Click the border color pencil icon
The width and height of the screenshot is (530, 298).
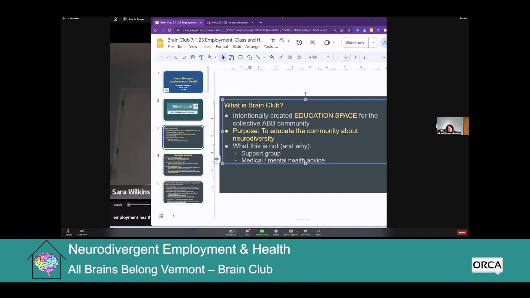(281, 57)
